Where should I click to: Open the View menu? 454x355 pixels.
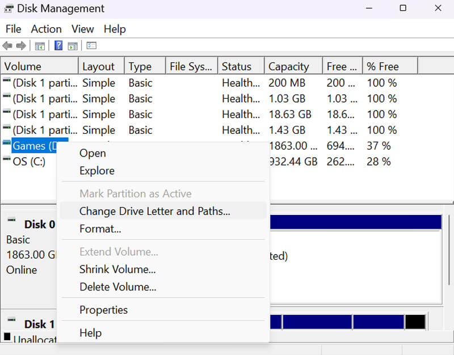[x=82, y=29]
